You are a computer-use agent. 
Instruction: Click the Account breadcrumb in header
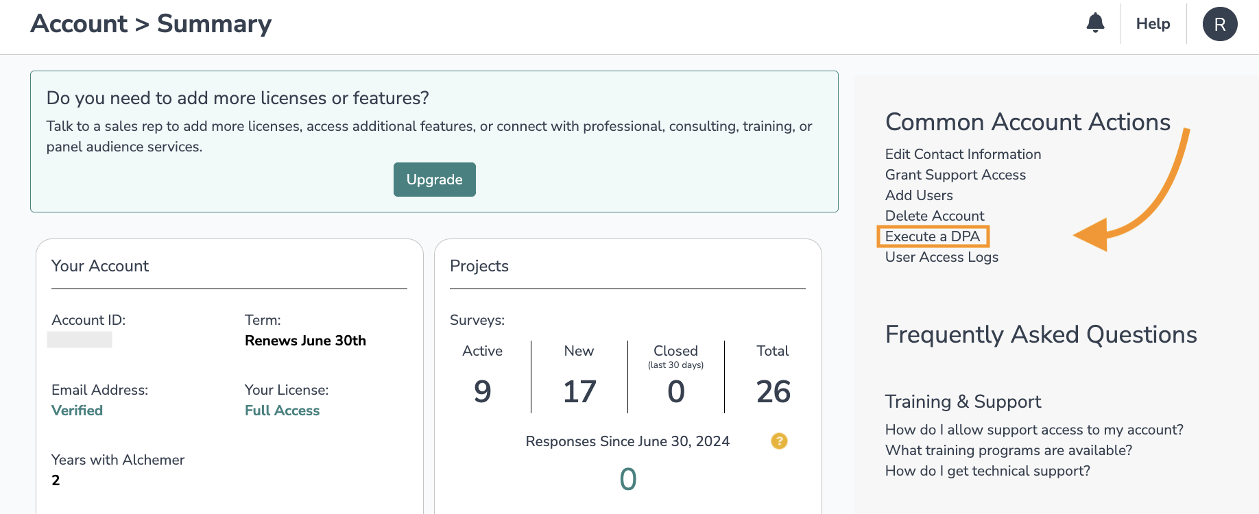coord(79,24)
